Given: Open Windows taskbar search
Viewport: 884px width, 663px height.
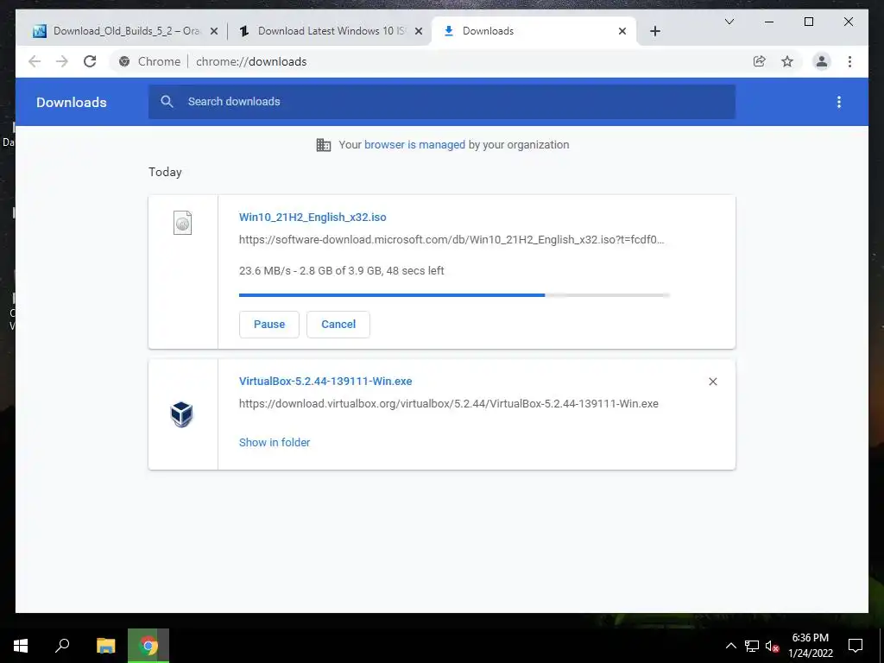Looking at the screenshot, I should pyautogui.click(x=62, y=646).
